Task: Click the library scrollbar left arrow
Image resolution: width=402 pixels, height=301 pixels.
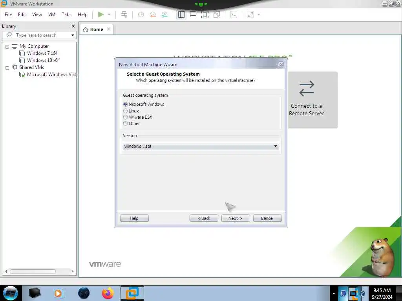Action: click(x=6, y=271)
